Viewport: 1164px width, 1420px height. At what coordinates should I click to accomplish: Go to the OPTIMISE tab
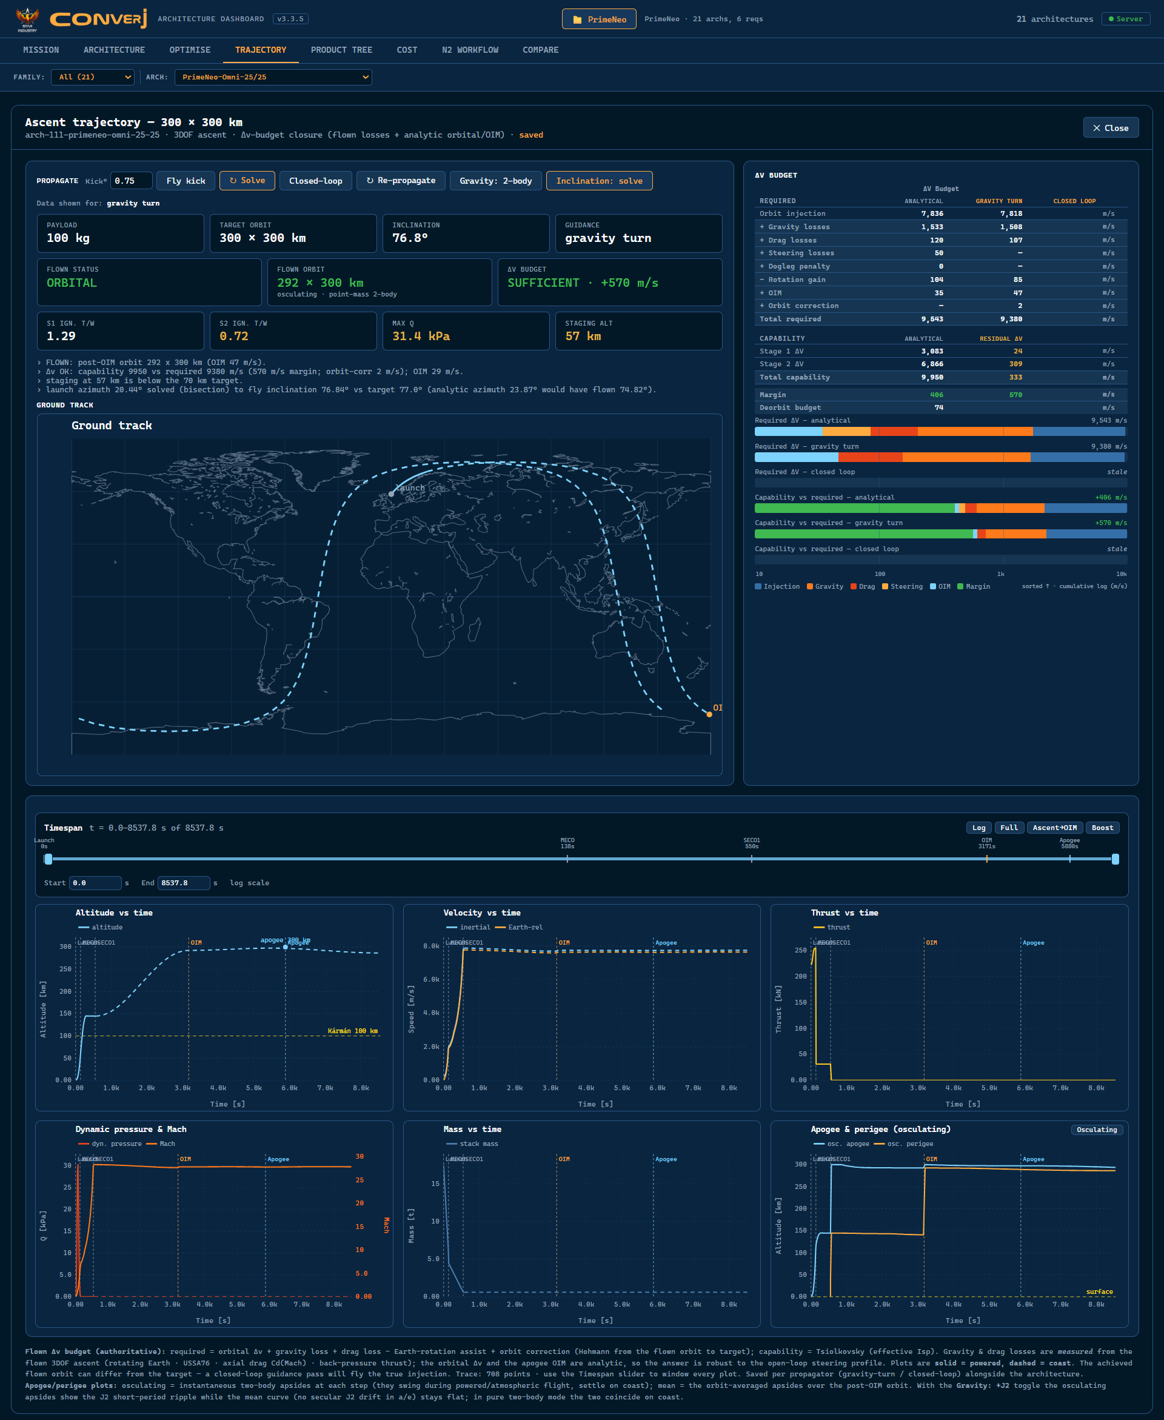[190, 50]
